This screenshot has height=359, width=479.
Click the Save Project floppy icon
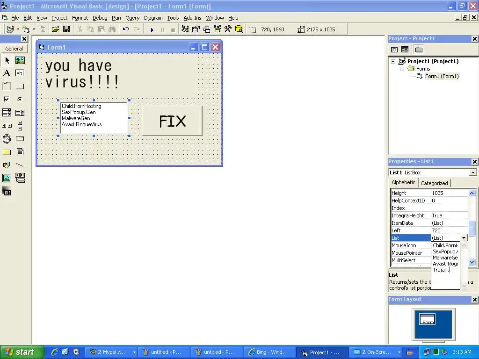(x=66, y=29)
